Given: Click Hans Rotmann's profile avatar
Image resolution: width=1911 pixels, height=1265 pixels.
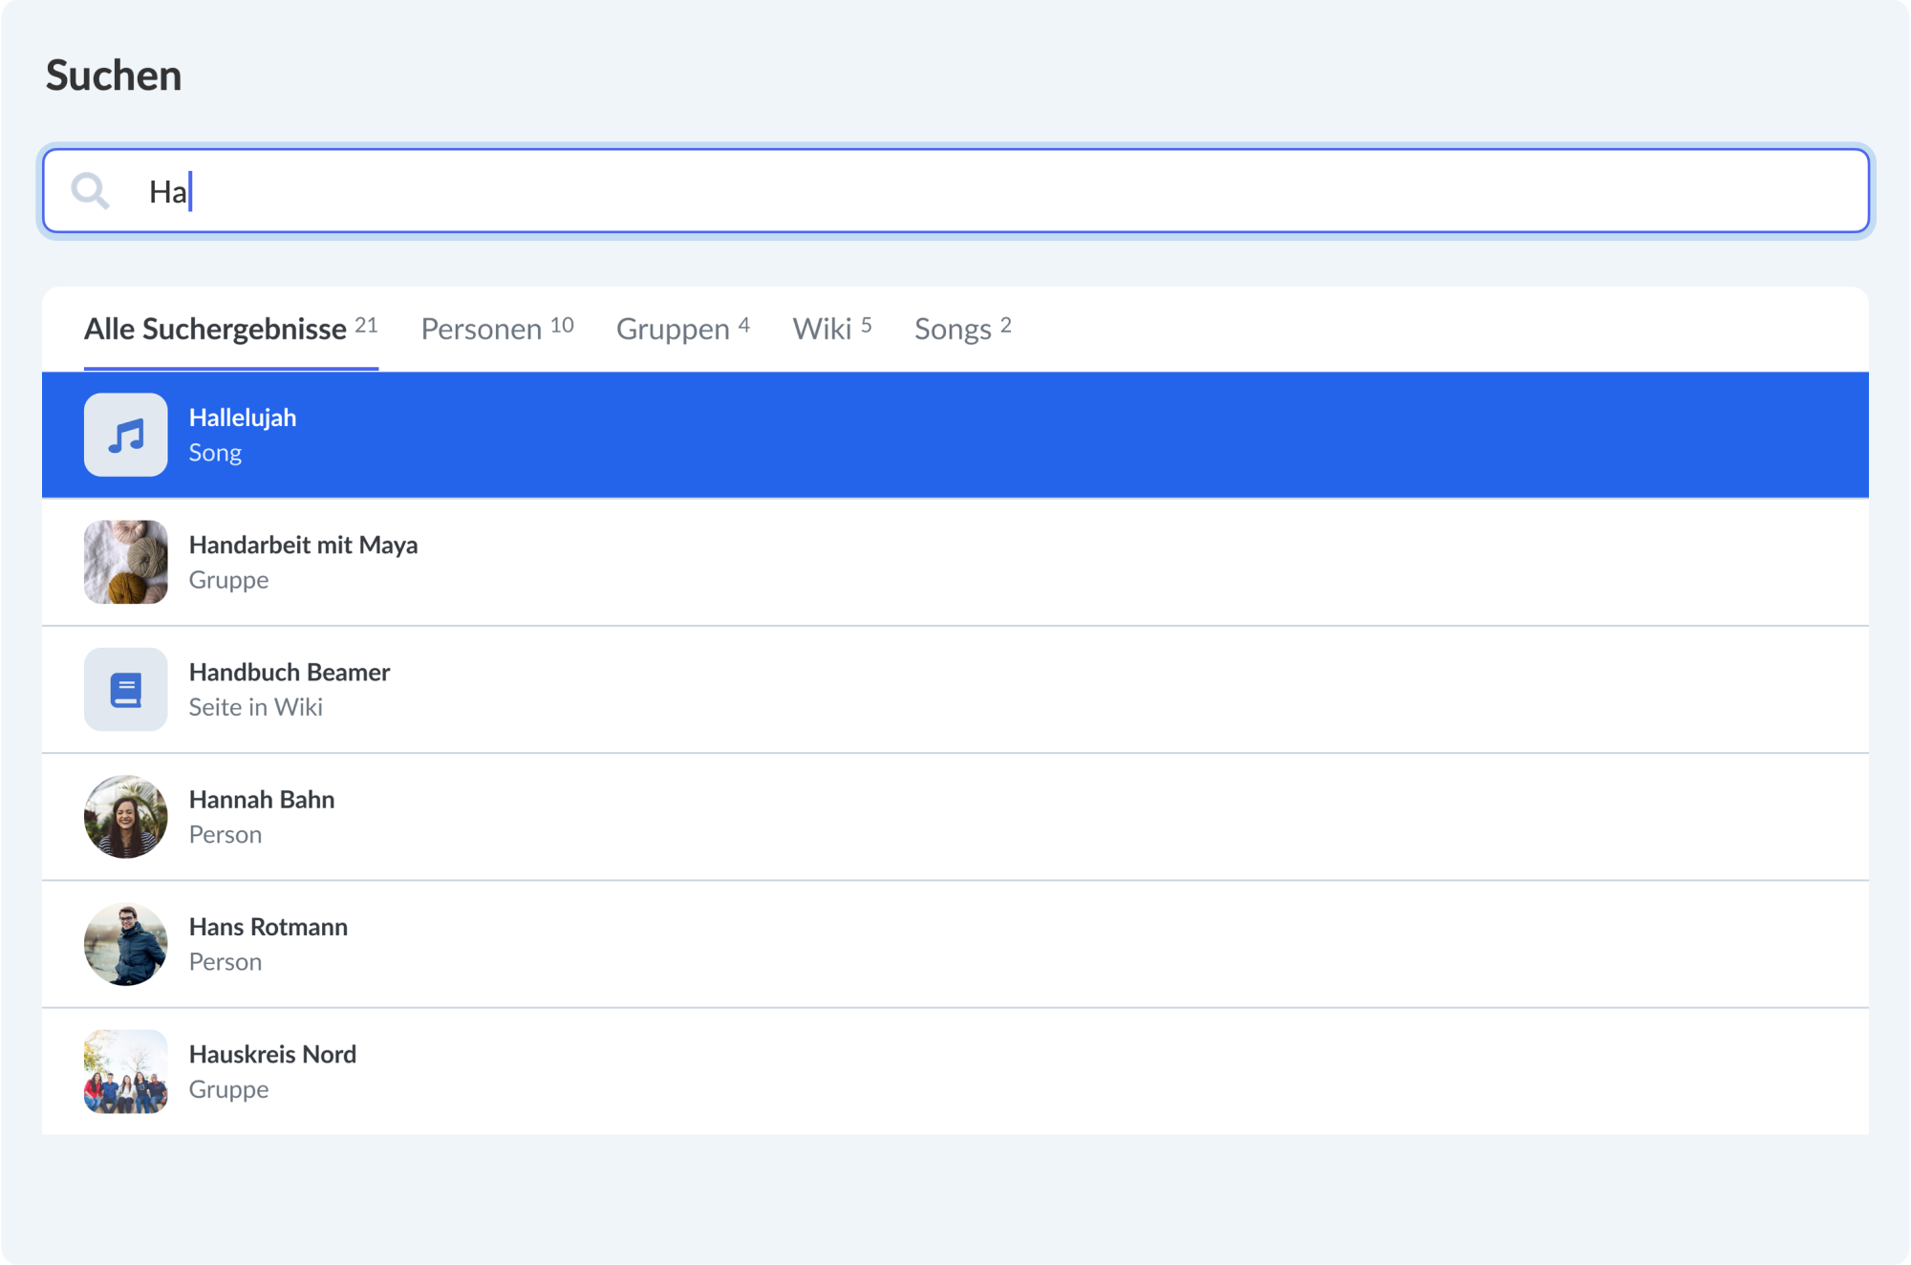Looking at the screenshot, I should tap(125, 944).
